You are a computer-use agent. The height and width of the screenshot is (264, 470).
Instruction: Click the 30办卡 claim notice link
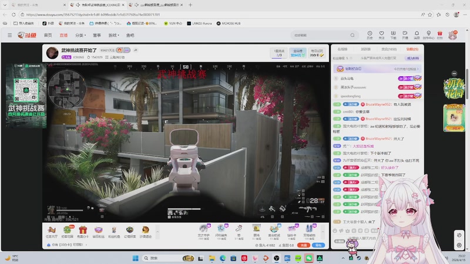coord(68,245)
